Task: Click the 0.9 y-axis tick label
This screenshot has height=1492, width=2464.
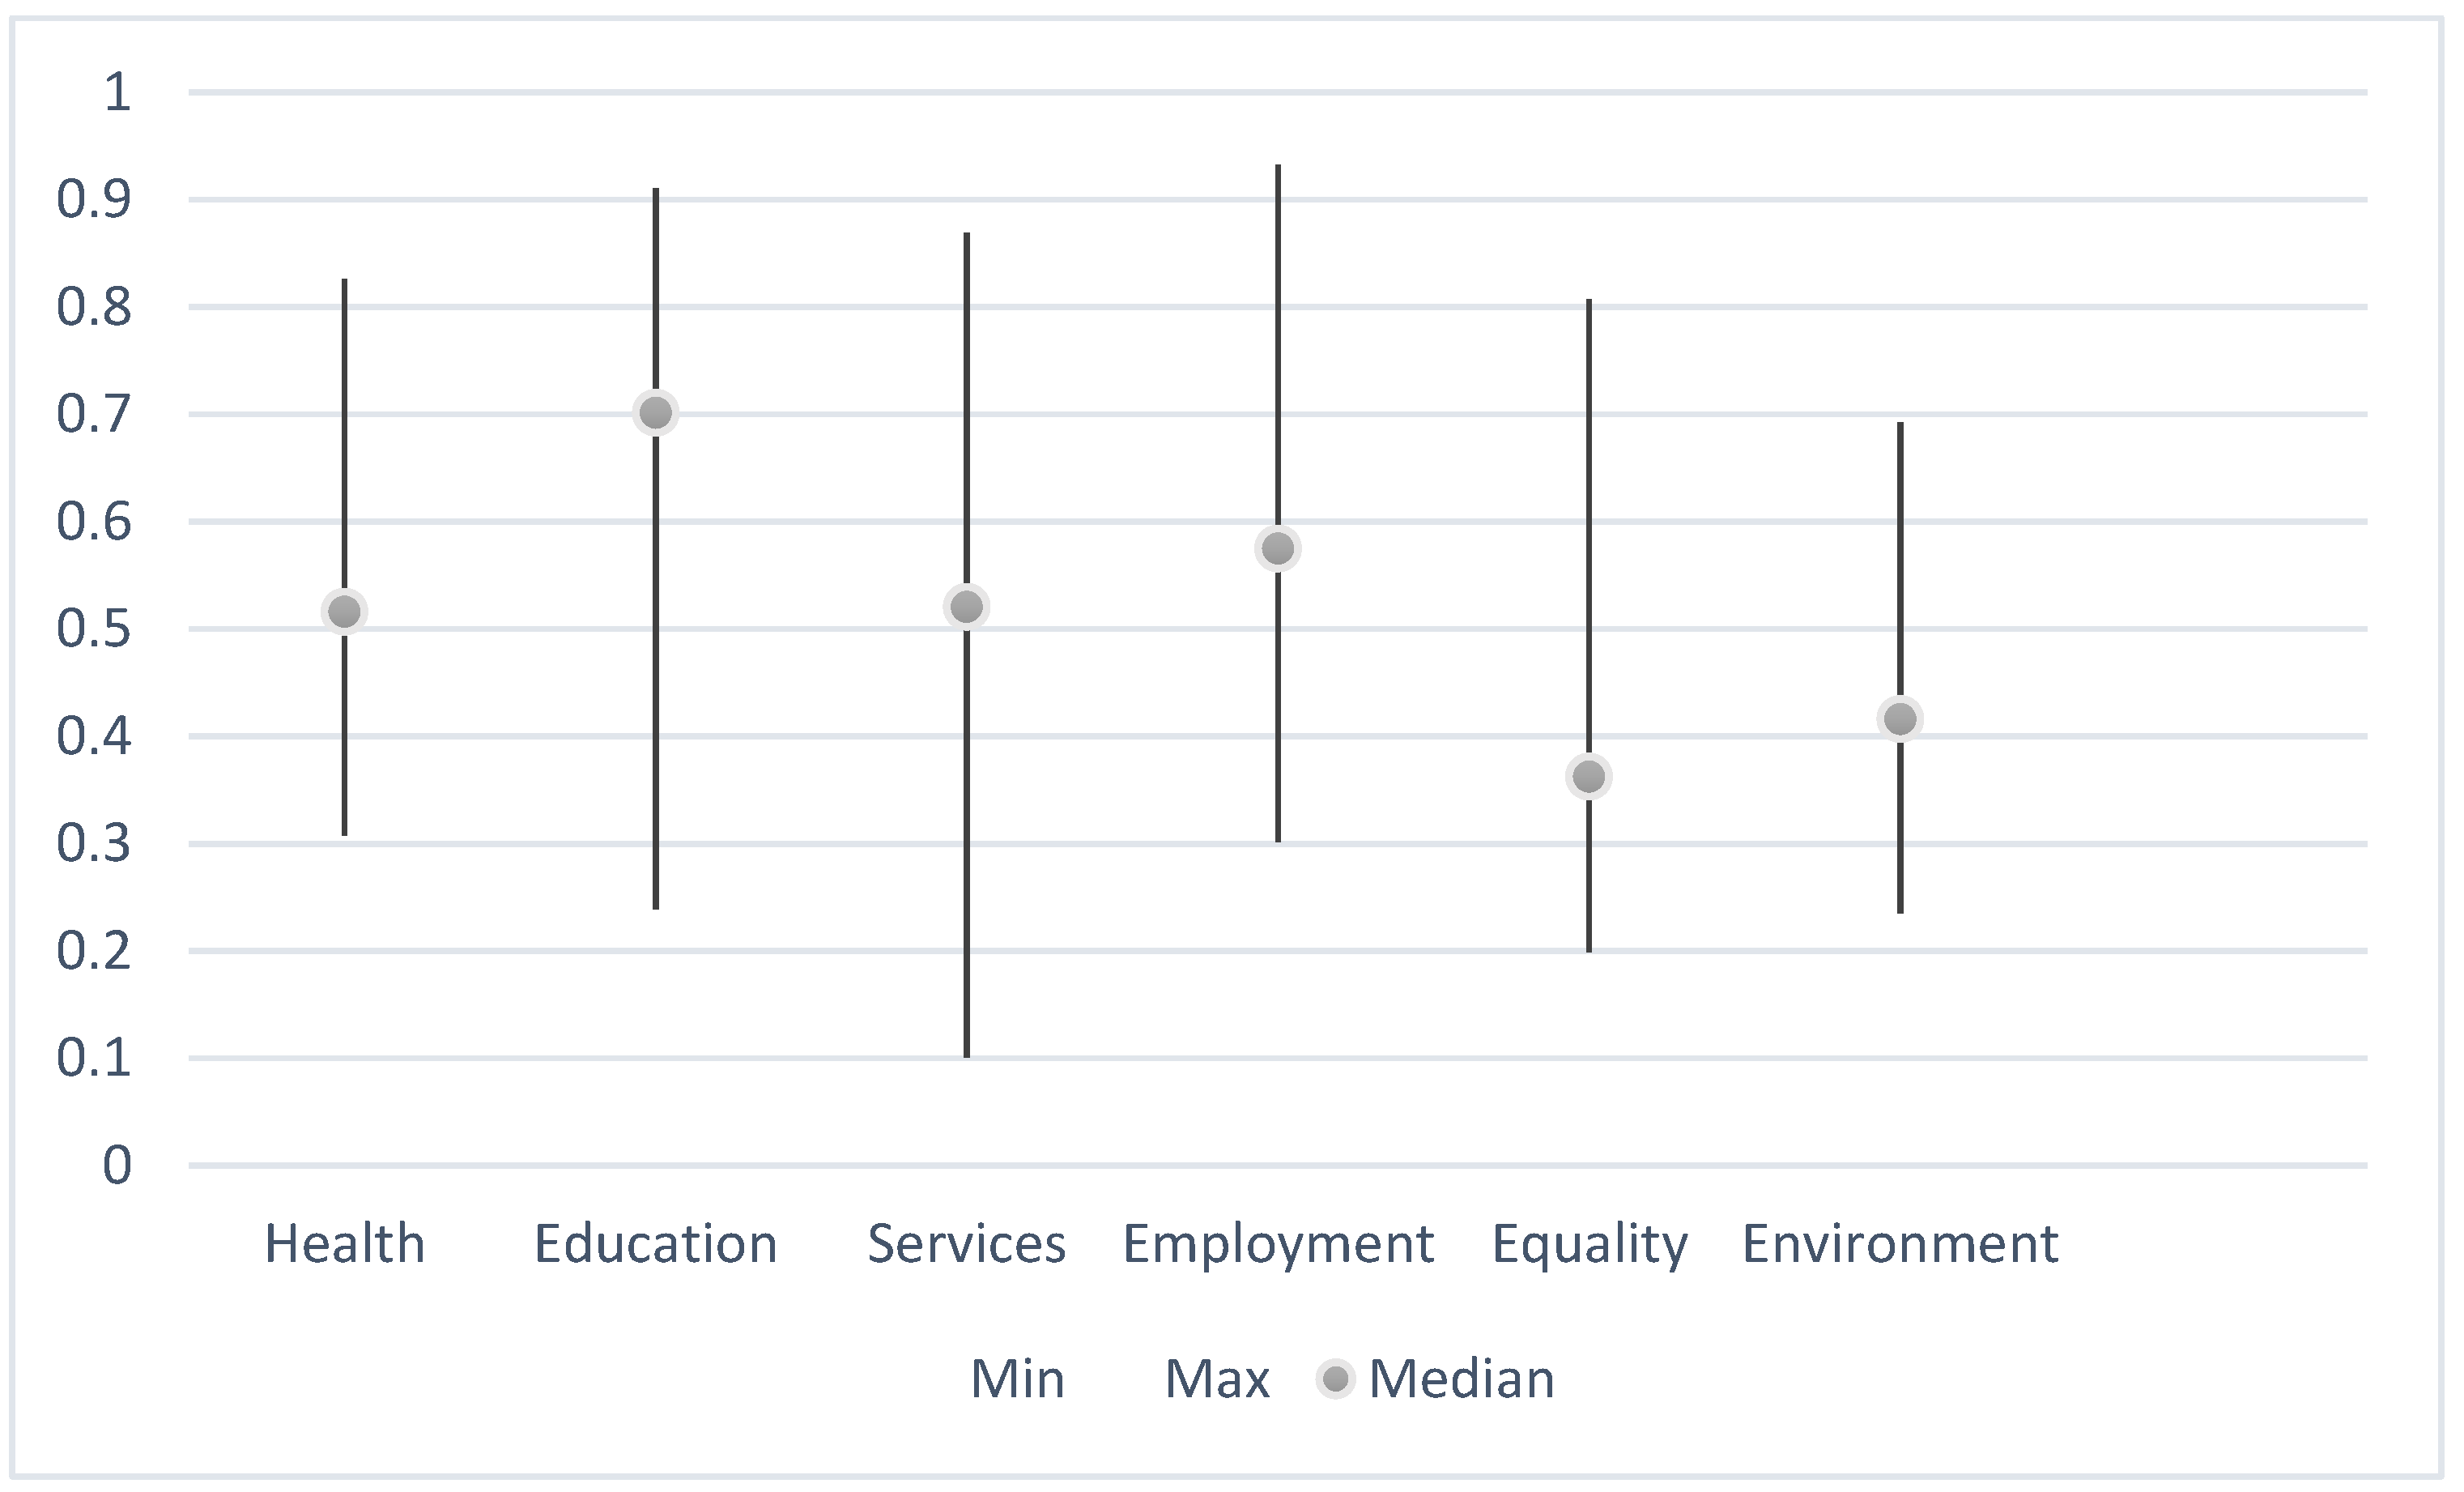Action: tap(94, 200)
